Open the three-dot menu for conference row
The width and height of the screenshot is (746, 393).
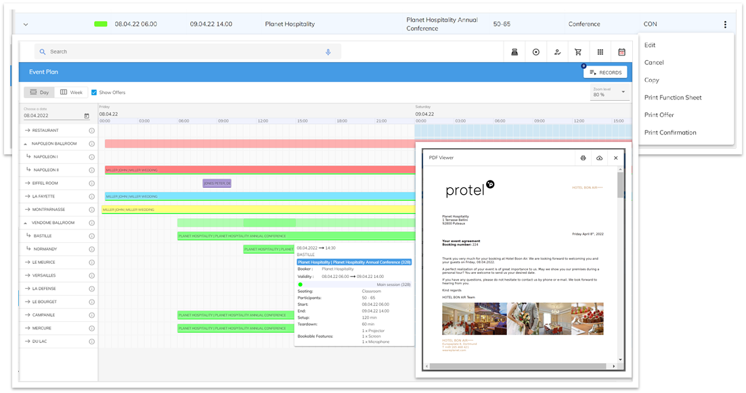(x=725, y=24)
